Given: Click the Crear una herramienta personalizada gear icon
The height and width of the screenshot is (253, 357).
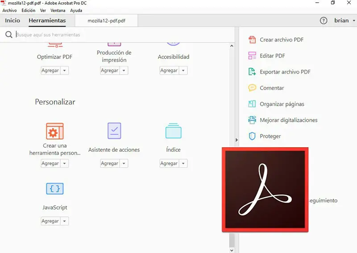Looking at the screenshot, I should (55, 131).
